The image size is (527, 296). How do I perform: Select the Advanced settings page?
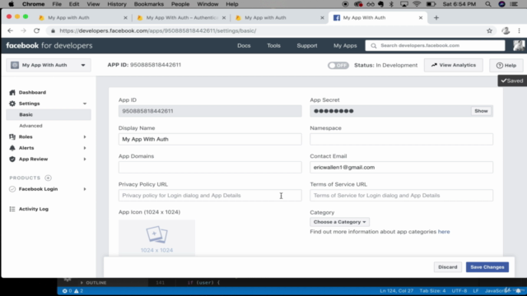(x=30, y=126)
